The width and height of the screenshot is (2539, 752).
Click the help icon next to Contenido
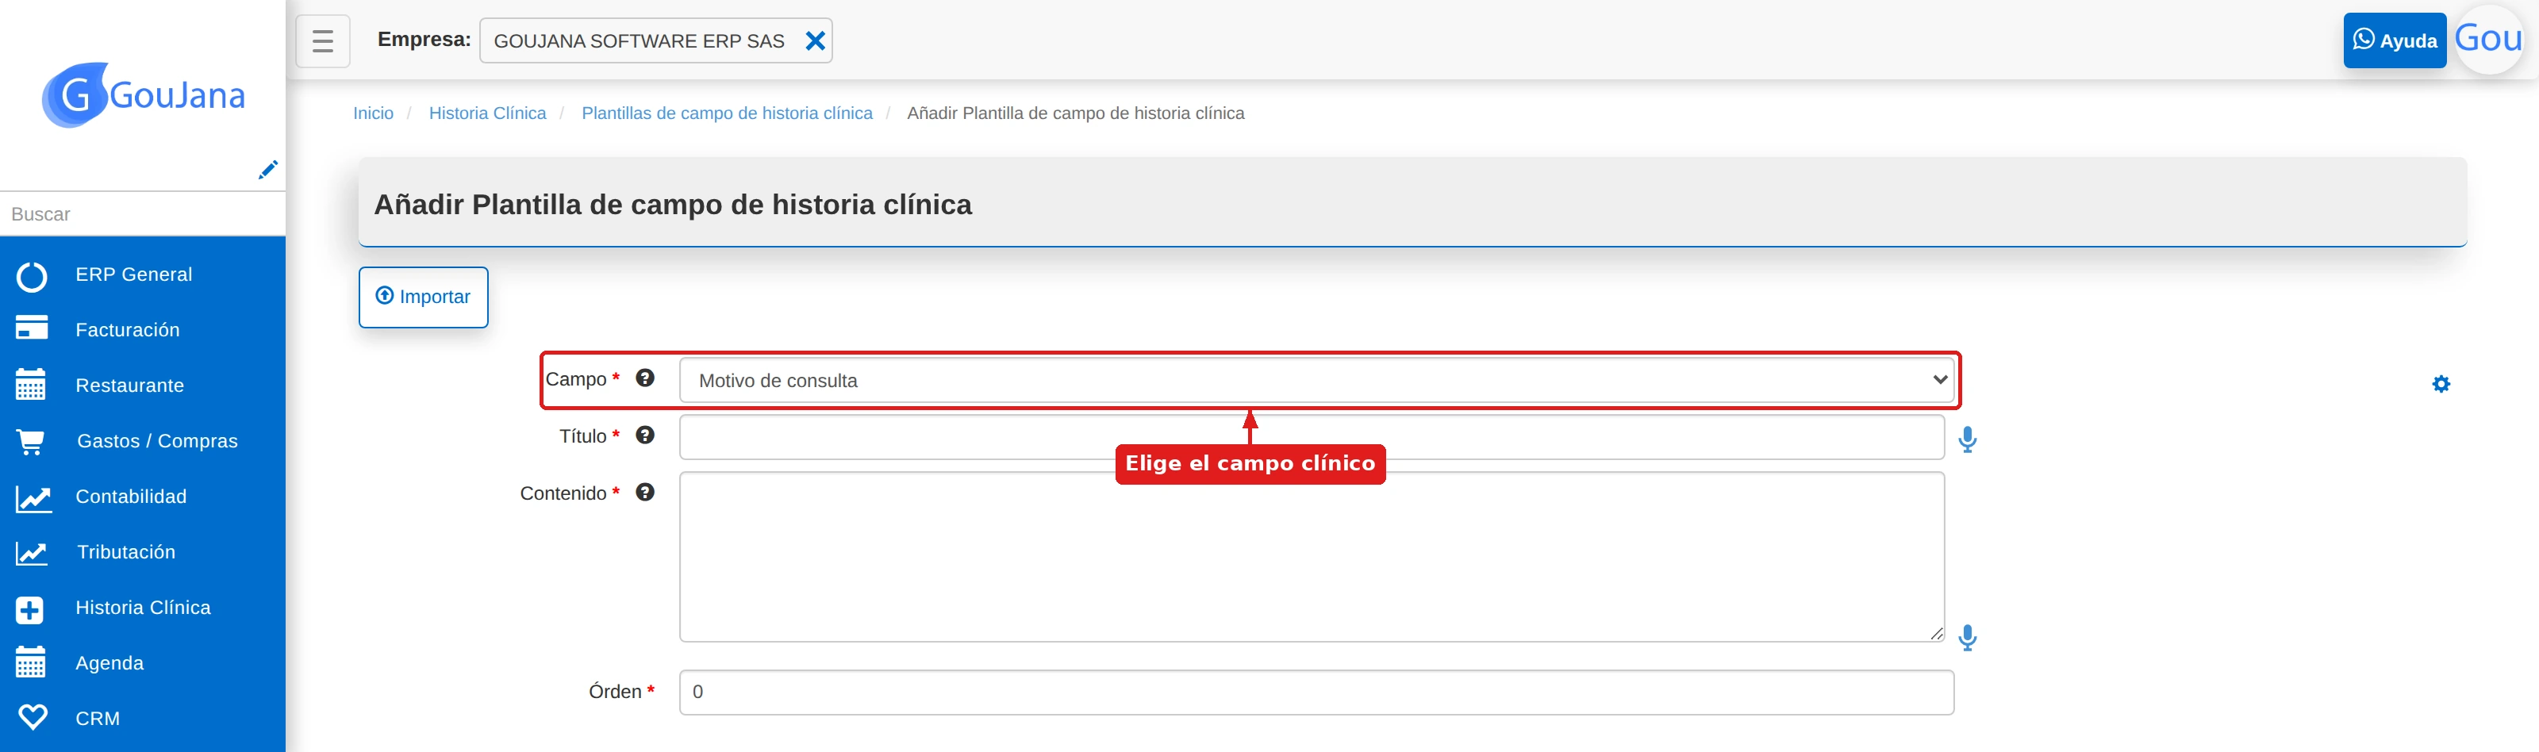[x=644, y=493]
